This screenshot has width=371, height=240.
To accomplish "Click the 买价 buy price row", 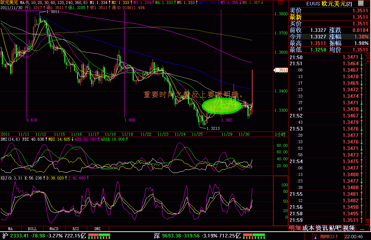I will [329, 24].
